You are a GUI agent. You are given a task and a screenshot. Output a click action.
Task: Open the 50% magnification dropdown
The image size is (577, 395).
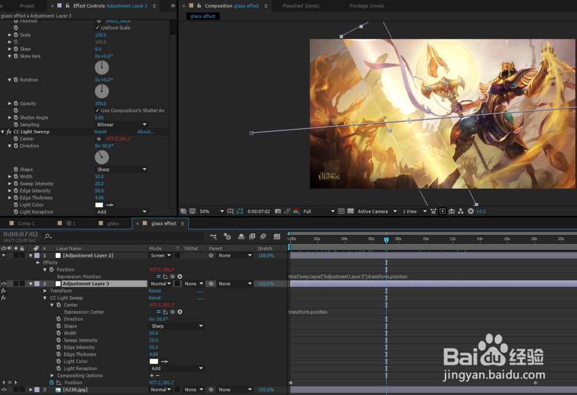click(x=211, y=211)
